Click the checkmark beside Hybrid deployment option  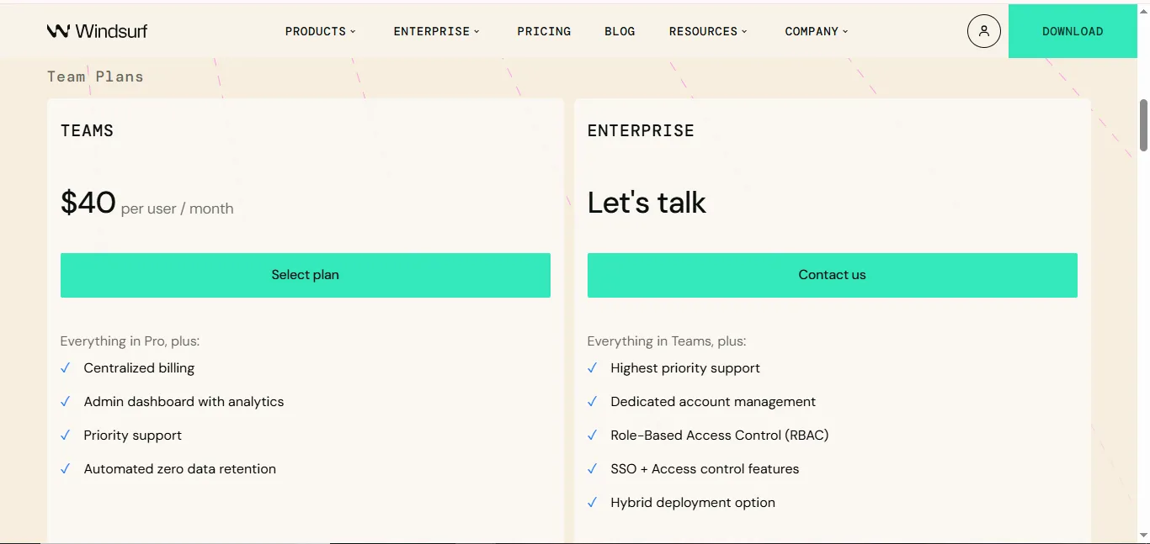593,503
